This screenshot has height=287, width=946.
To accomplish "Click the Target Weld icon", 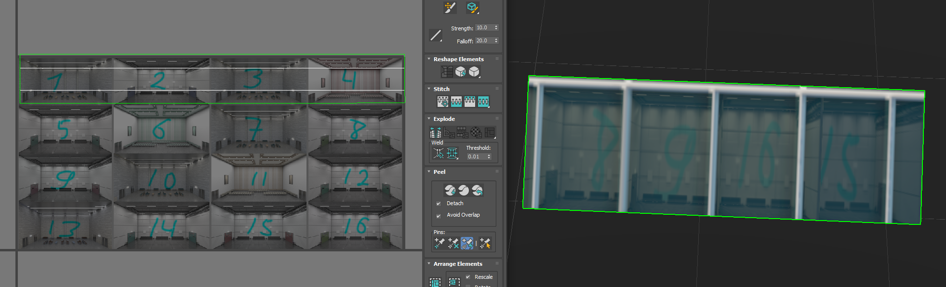I will [x=438, y=154].
